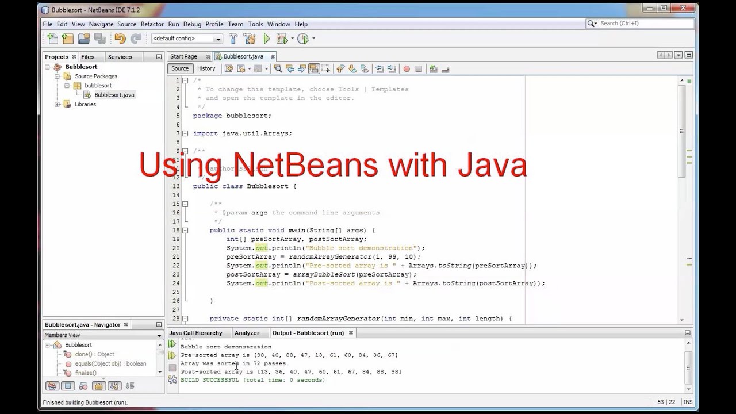Toggle Show Static Members in Navigator
The width and height of the screenshot is (736, 414).
(83, 386)
